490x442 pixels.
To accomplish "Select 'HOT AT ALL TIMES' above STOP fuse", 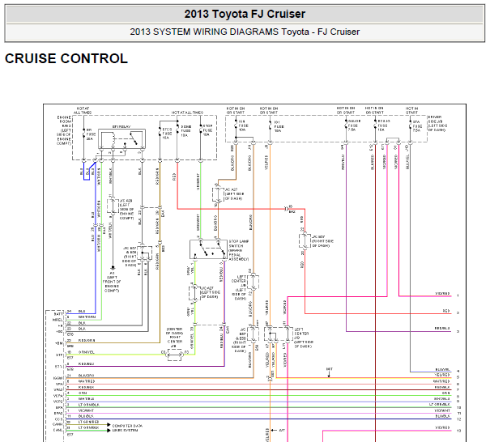I will pos(188,113).
